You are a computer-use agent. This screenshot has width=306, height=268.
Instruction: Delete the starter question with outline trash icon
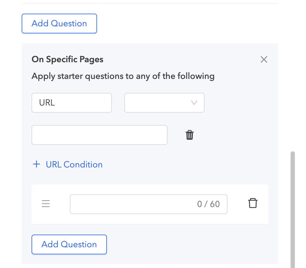253,203
